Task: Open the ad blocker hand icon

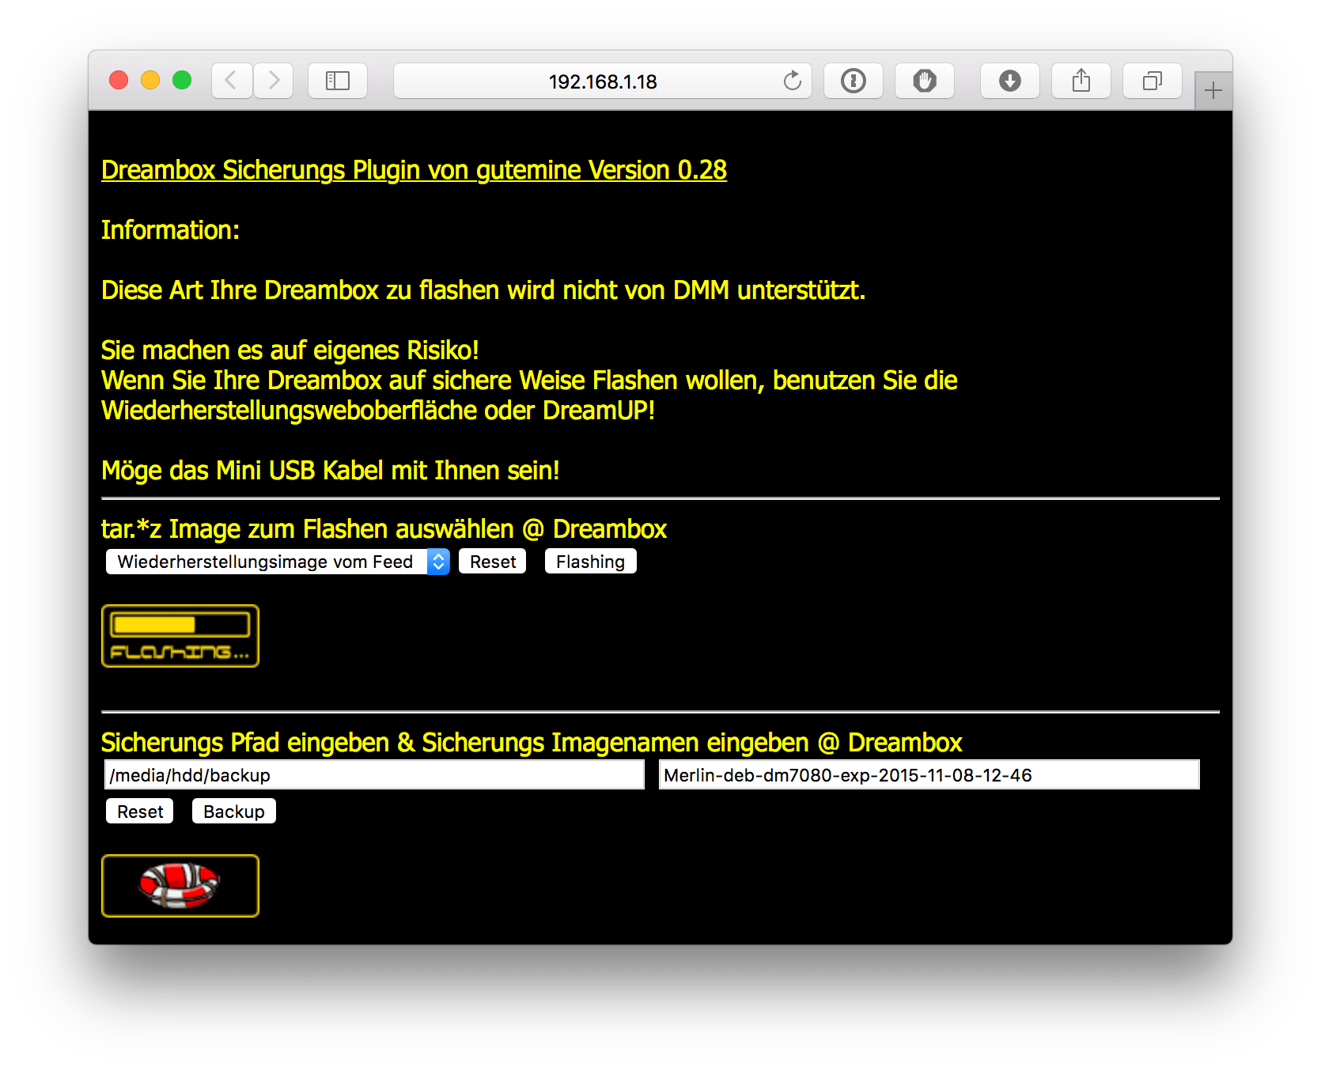Action: click(x=925, y=81)
